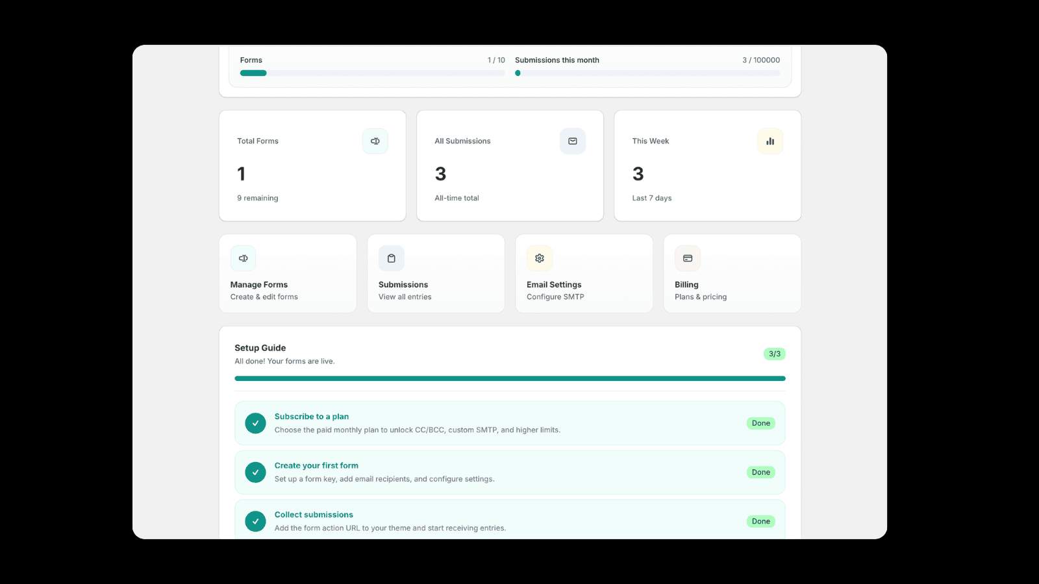The image size is (1039, 584).
Task: Click the Setup Guide completion progress bar
Action: click(x=510, y=378)
